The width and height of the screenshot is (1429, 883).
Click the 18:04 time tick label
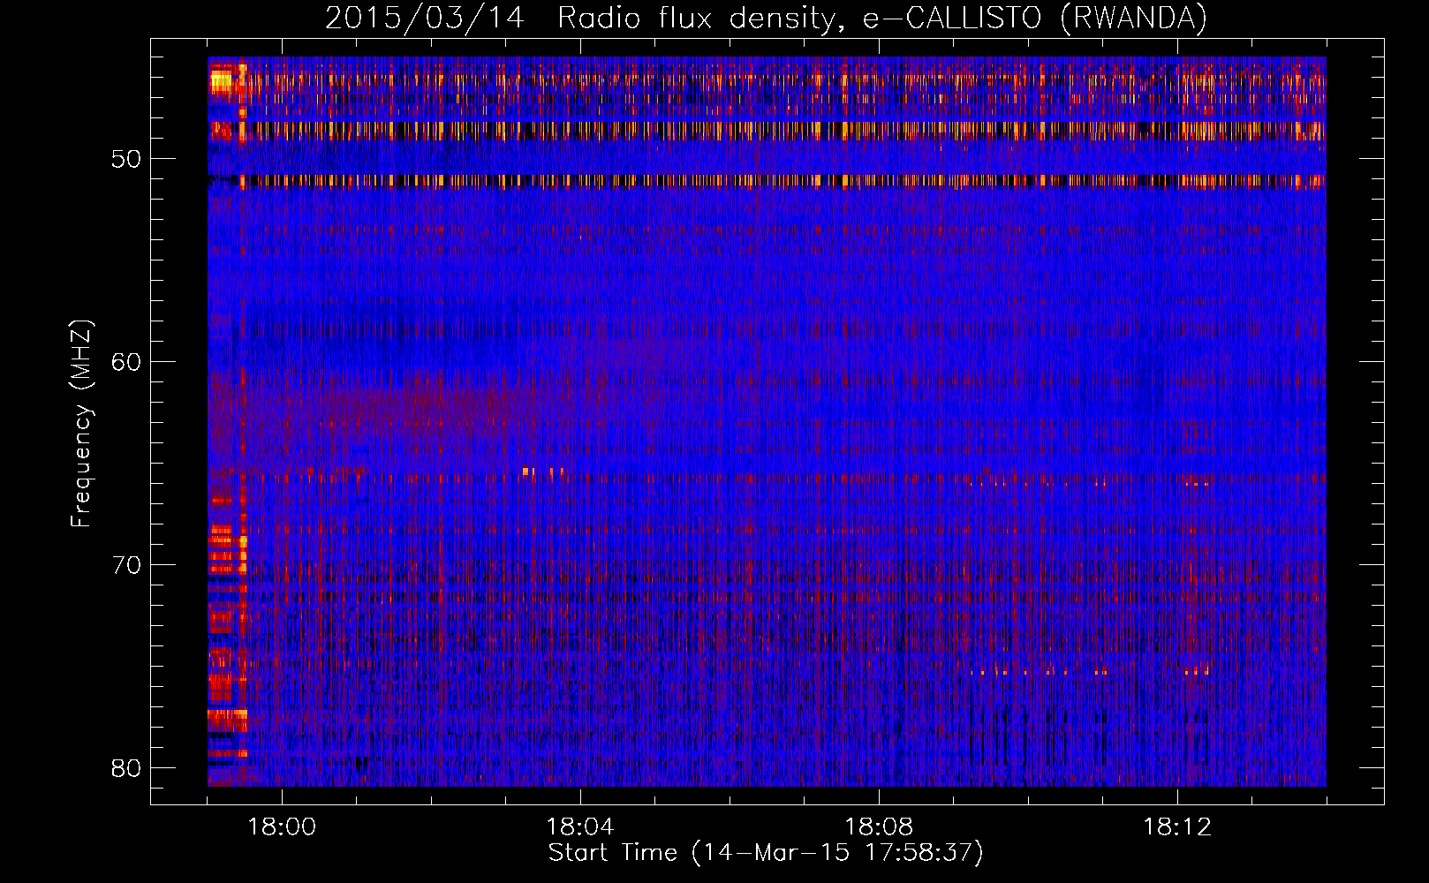click(580, 827)
